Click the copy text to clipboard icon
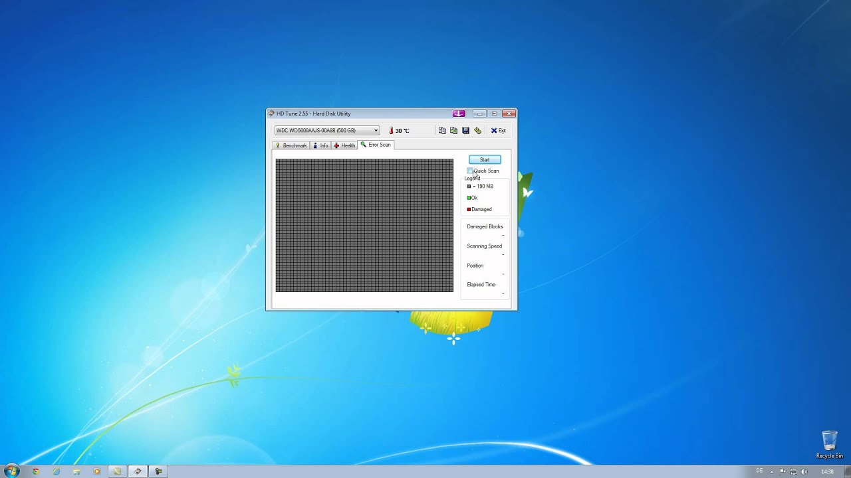 coord(442,131)
